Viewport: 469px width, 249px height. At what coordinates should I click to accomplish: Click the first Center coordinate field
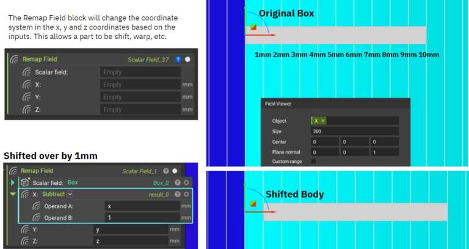325,142
